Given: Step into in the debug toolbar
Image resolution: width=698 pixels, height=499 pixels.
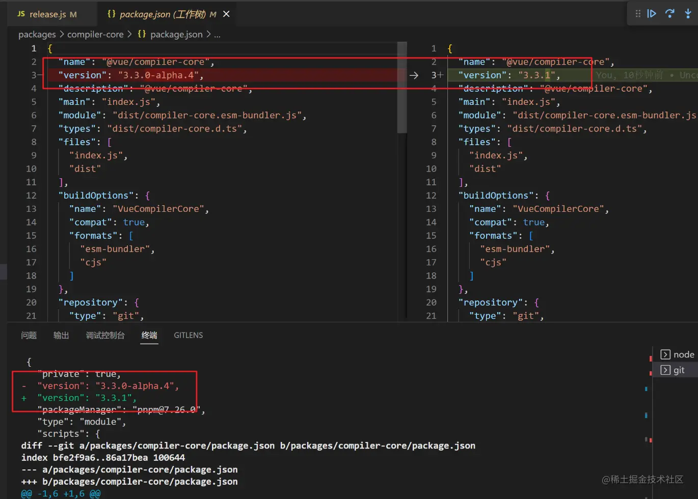Looking at the screenshot, I should pos(688,14).
